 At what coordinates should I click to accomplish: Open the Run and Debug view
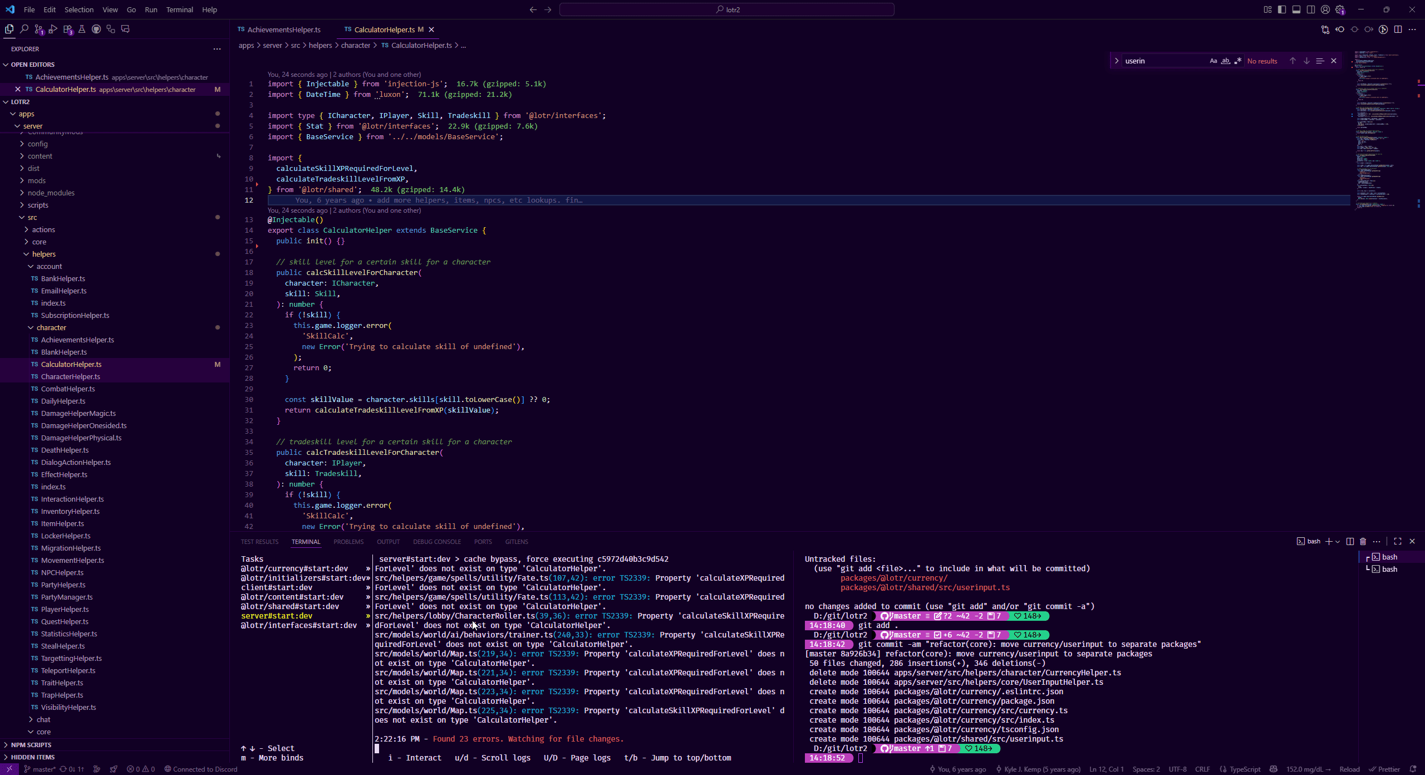coord(53,30)
